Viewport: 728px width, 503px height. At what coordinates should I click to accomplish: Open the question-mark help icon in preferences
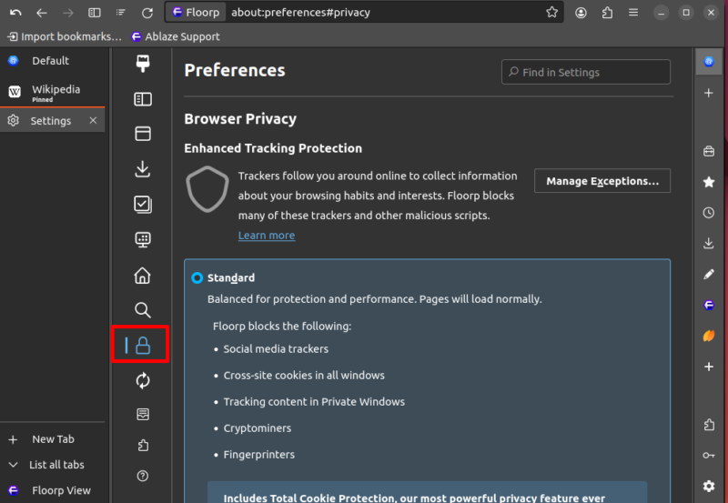pyautogui.click(x=143, y=476)
